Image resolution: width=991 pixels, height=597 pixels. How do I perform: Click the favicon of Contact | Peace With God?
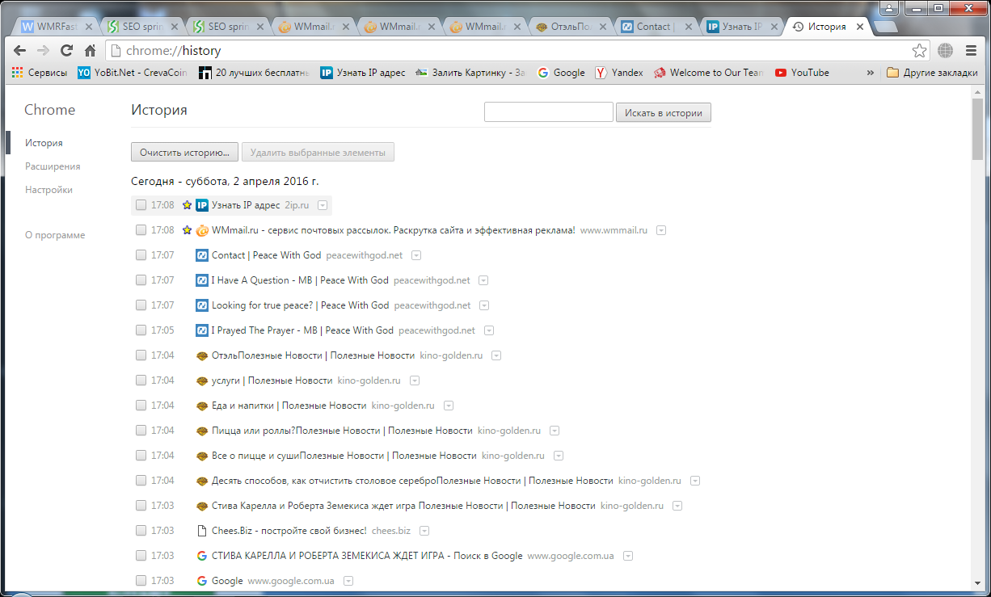point(202,255)
